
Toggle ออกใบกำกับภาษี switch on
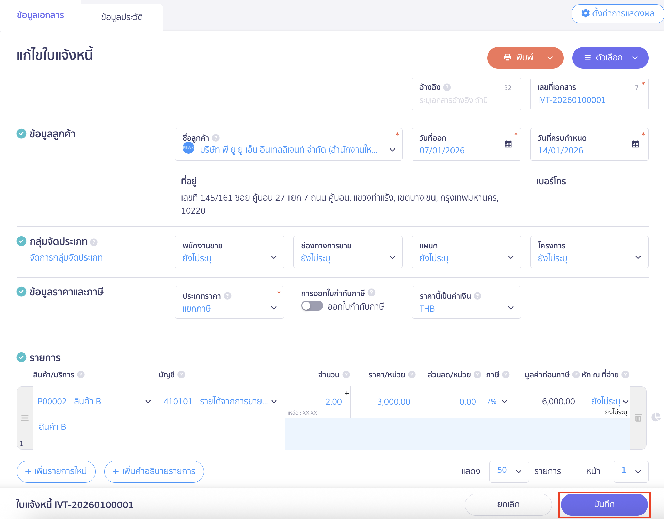point(312,306)
